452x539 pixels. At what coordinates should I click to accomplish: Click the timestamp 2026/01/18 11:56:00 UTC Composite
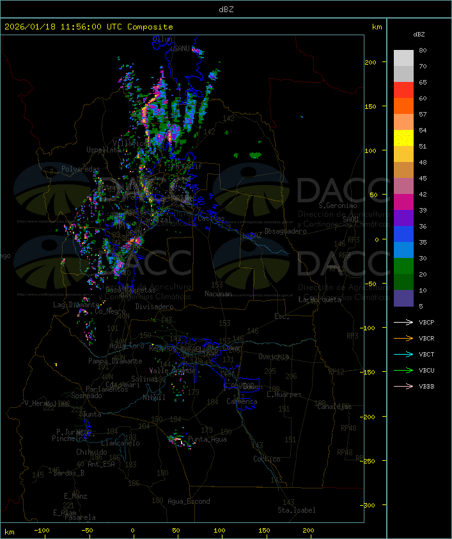[x=89, y=27]
